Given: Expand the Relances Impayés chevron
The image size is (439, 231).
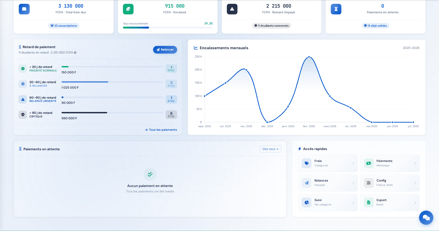Looking at the screenshot, I should [353, 183].
